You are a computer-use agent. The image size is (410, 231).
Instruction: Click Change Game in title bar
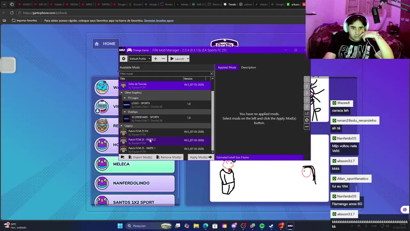tap(138, 50)
